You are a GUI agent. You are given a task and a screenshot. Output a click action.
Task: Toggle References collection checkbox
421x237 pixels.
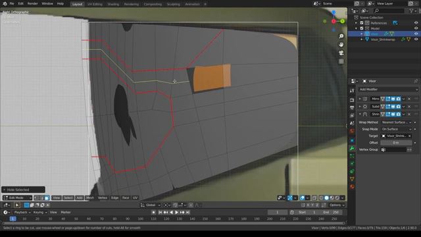coord(362,23)
